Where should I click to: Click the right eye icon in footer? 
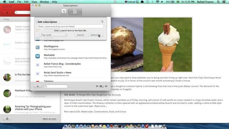[x=106, y=86]
